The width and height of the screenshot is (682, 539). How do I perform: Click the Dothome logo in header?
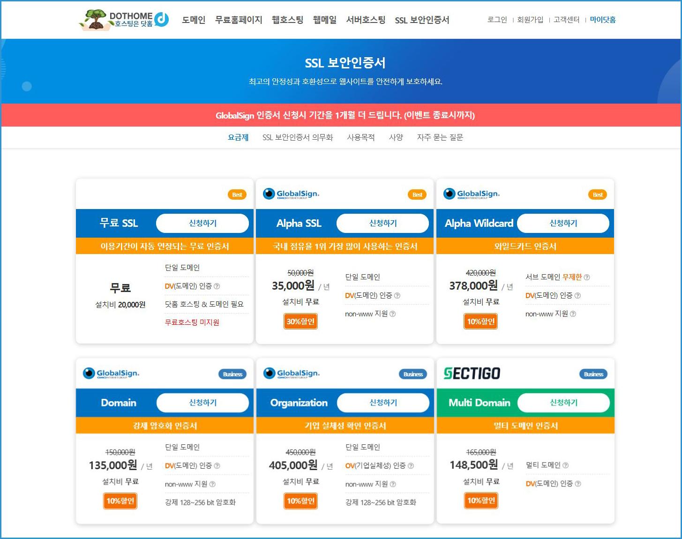tap(124, 20)
